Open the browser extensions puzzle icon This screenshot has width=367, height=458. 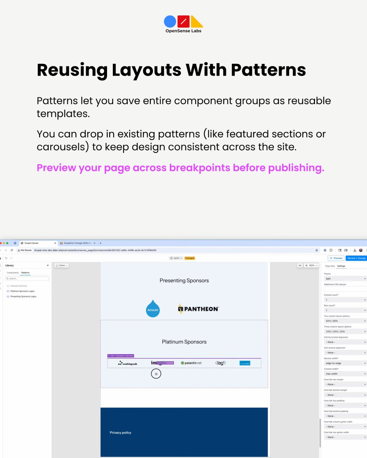click(331, 250)
